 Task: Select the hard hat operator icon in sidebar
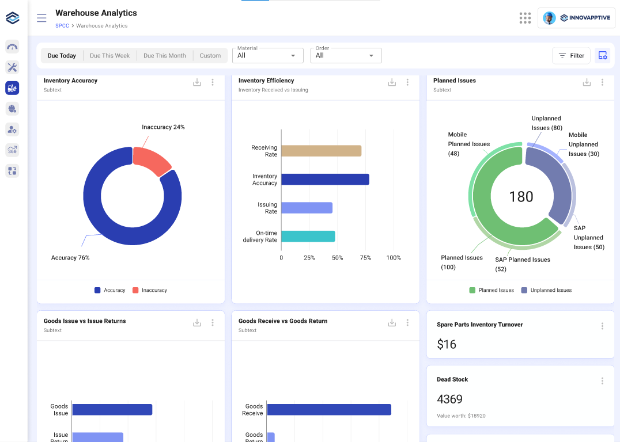[x=12, y=108]
